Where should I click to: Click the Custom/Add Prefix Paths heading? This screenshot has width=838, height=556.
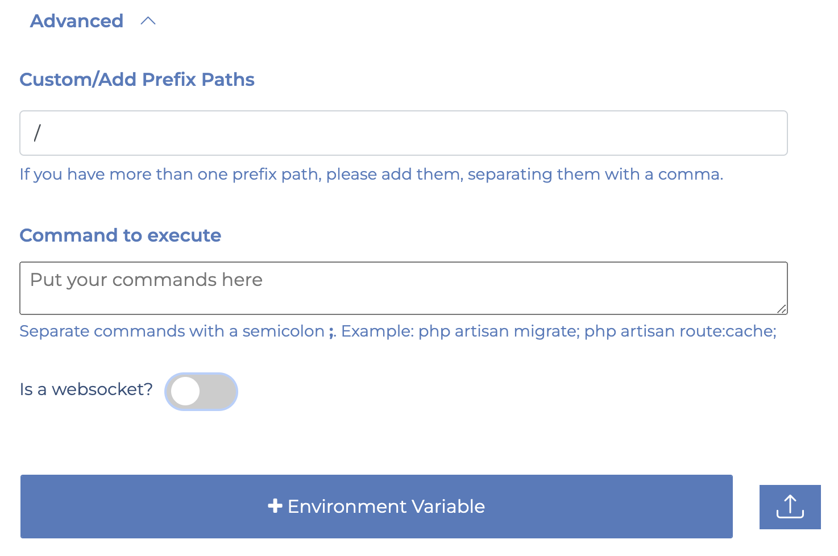[137, 80]
